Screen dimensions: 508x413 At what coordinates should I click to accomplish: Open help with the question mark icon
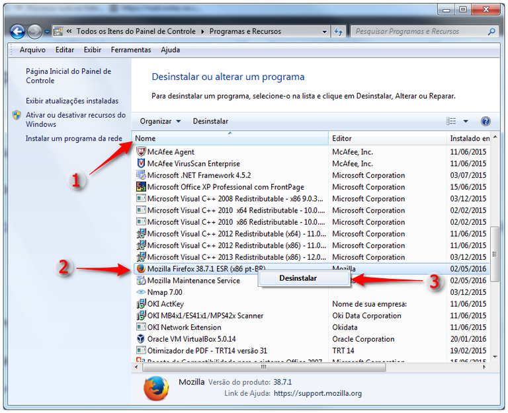tap(486, 122)
